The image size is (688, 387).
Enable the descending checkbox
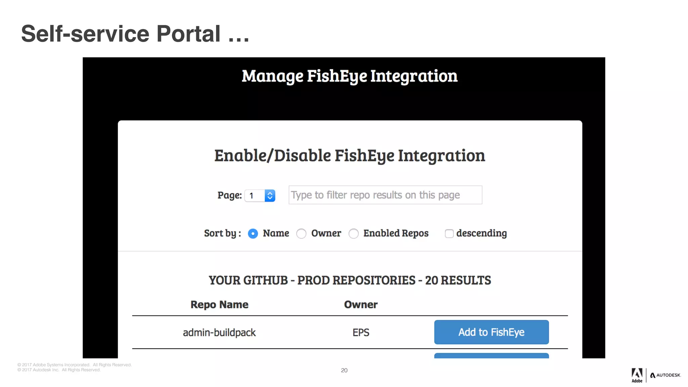click(x=449, y=233)
